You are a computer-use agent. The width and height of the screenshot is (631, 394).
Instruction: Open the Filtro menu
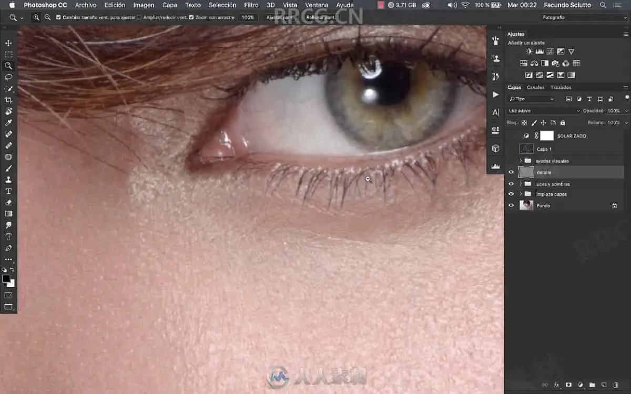point(251,5)
